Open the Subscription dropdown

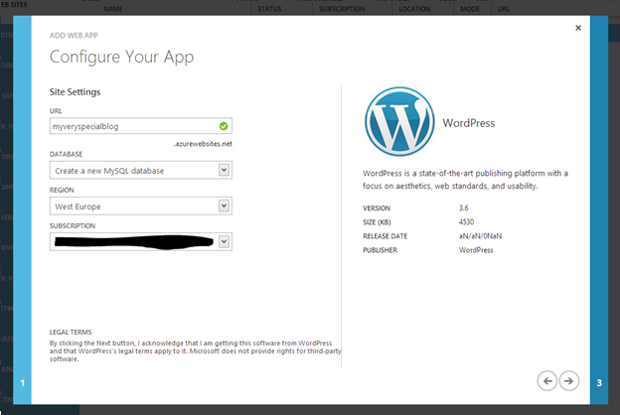(141, 241)
